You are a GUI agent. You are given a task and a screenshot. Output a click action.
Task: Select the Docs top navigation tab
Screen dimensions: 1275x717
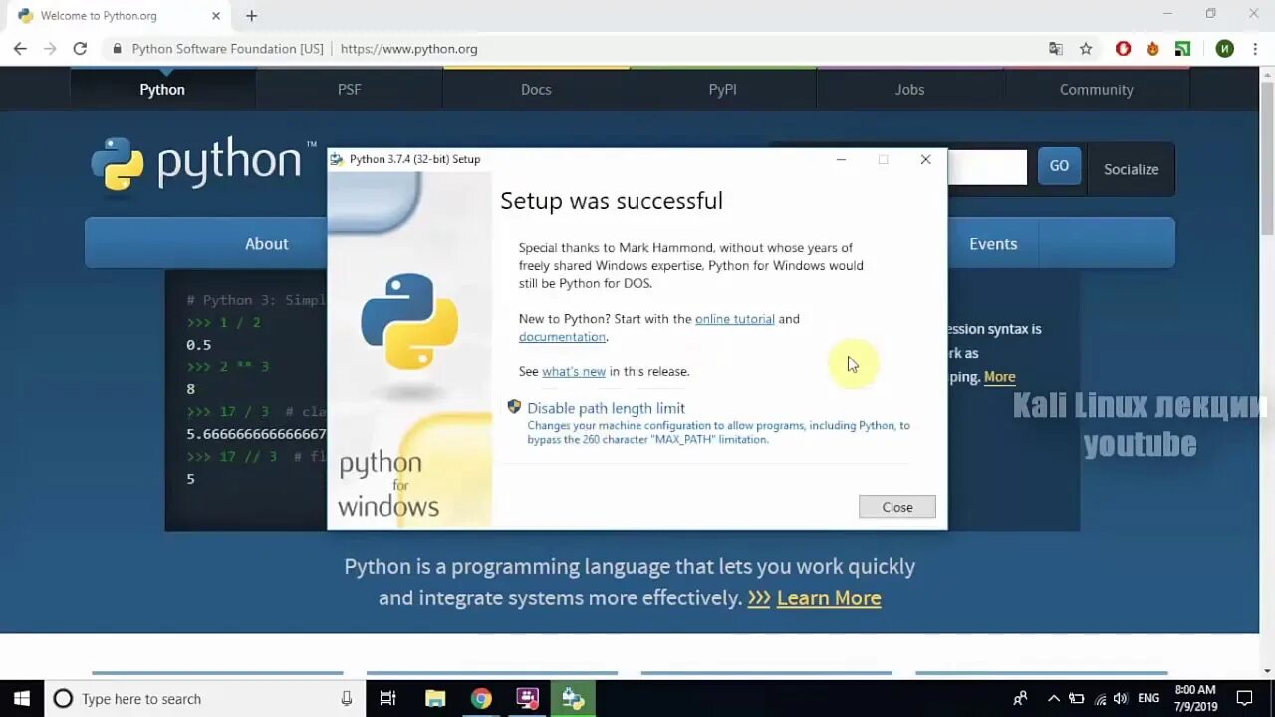coord(536,89)
